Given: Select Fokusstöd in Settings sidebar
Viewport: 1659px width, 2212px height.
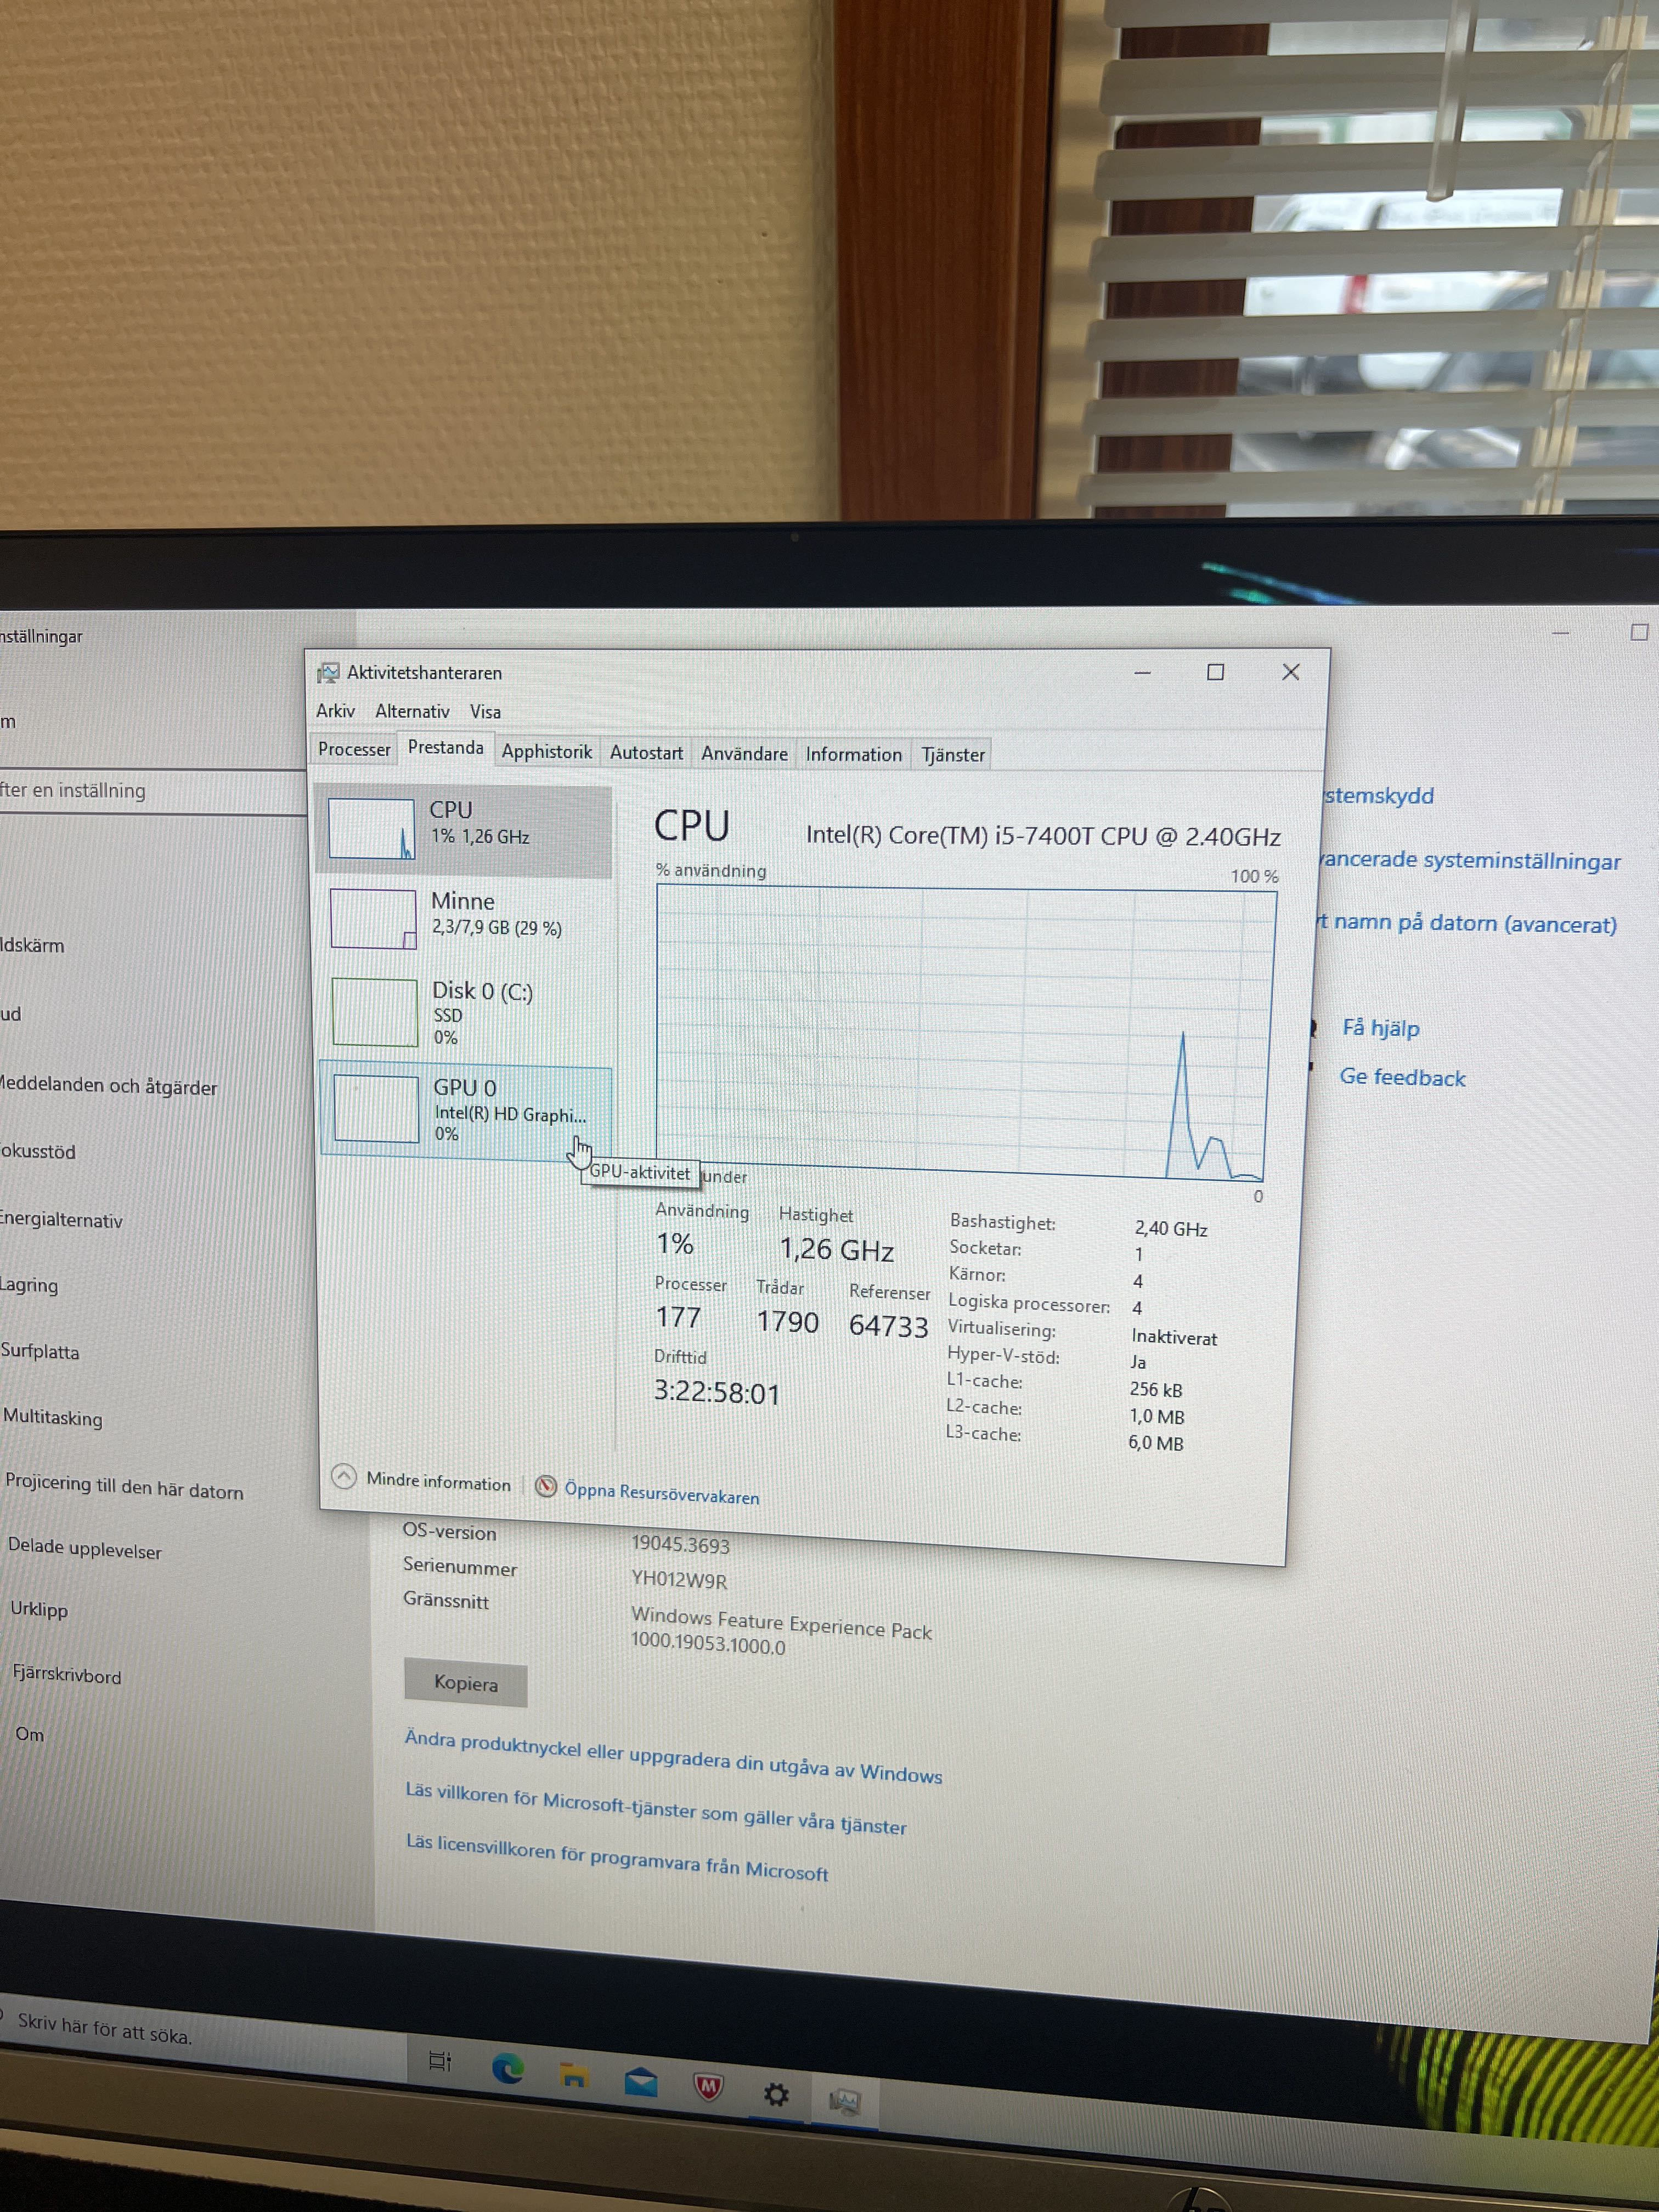Looking at the screenshot, I should click(38, 1151).
